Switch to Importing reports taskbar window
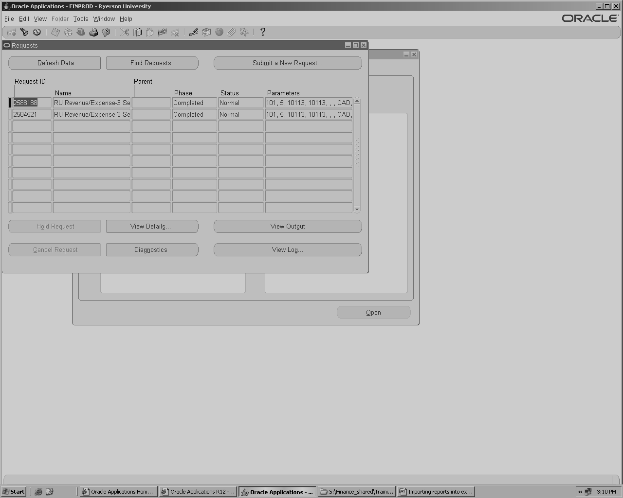623x498 pixels. [436, 492]
